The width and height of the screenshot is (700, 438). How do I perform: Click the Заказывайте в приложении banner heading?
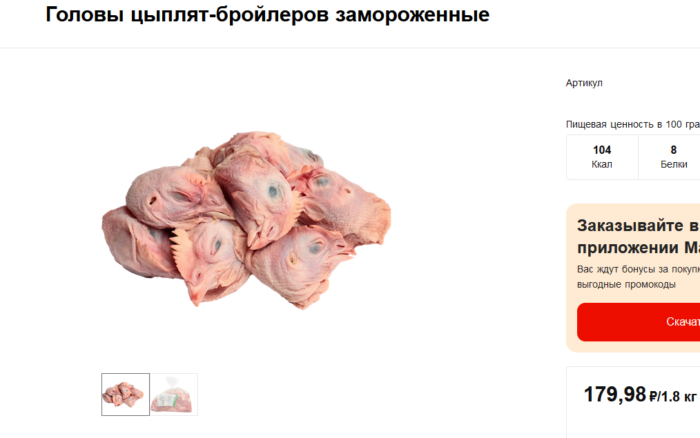click(639, 237)
